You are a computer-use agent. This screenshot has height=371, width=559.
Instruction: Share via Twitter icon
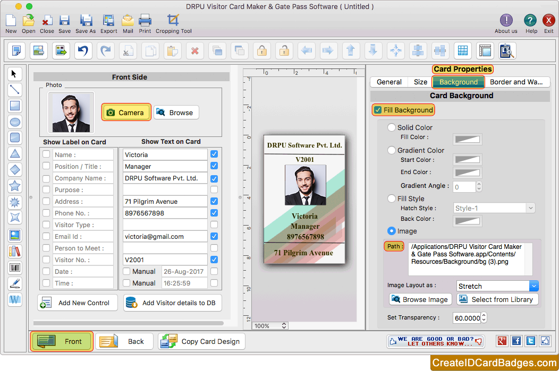(531, 341)
